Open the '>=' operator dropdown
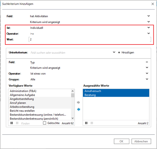Screen dimensions: 157x149 [x=149, y=33]
